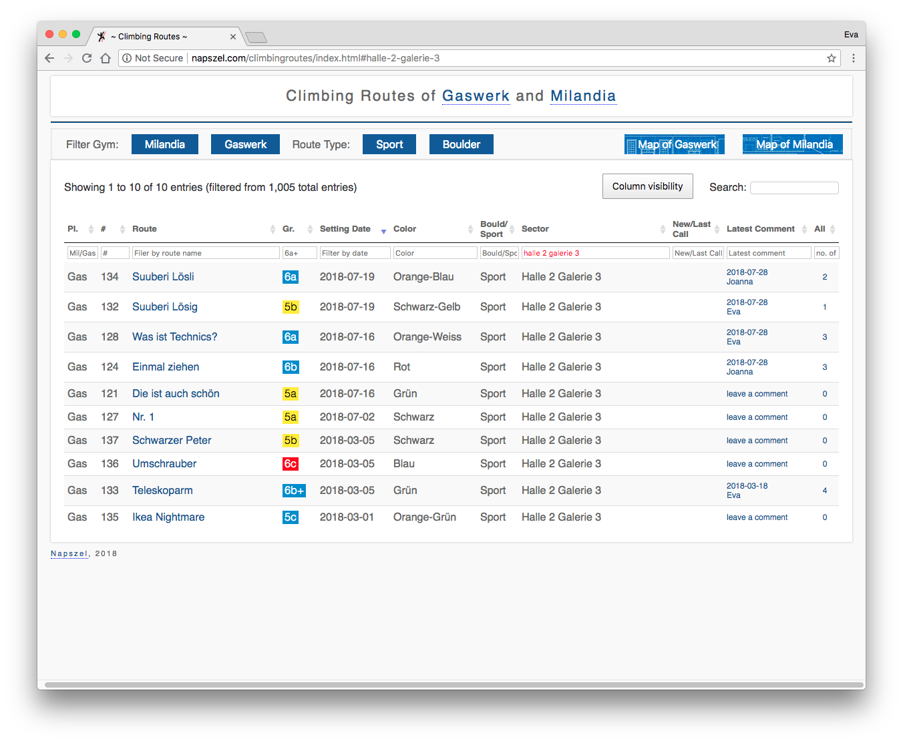Sort by All column
Image resolution: width=903 pixels, height=743 pixels.
(825, 229)
